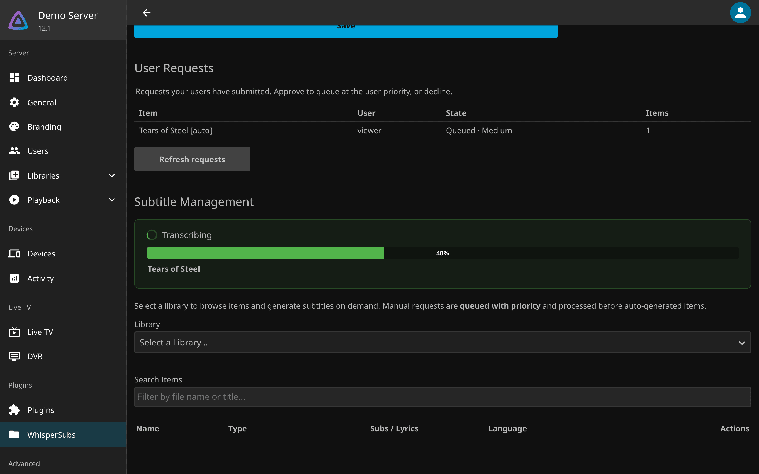The image size is (759, 474).
Task: Click the General gear icon
Action: (x=14, y=102)
